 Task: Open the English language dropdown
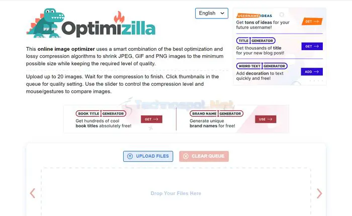pos(212,13)
